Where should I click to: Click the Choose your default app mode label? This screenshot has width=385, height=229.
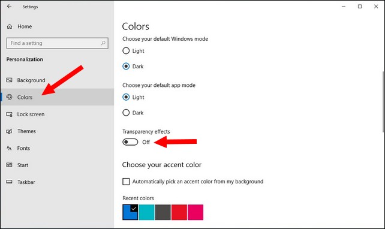(x=159, y=85)
